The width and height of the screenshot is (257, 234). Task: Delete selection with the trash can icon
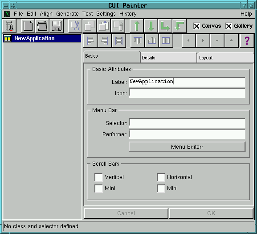(x=118, y=26)
